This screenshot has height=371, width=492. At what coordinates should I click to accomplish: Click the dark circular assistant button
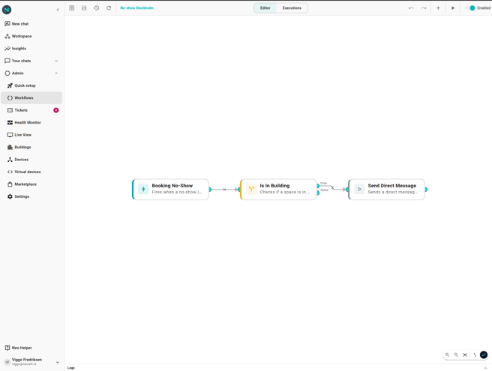tap(484, 355)
